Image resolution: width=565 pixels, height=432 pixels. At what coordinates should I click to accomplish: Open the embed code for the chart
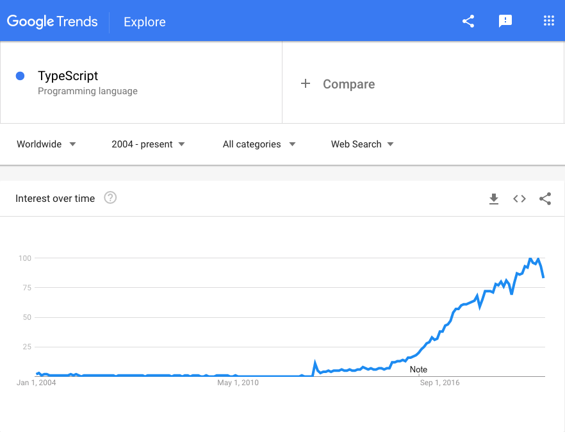[519, 199]
